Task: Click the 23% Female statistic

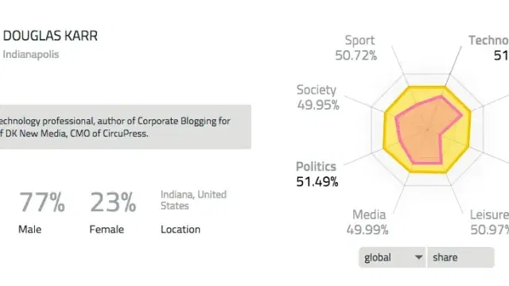Action: (x=113, y=202)
